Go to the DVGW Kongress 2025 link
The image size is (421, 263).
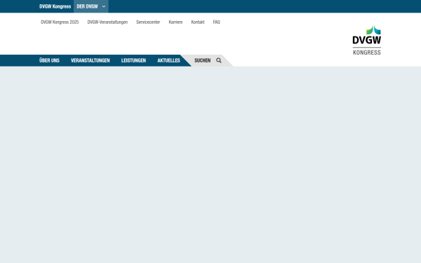[x=60, y=22]
